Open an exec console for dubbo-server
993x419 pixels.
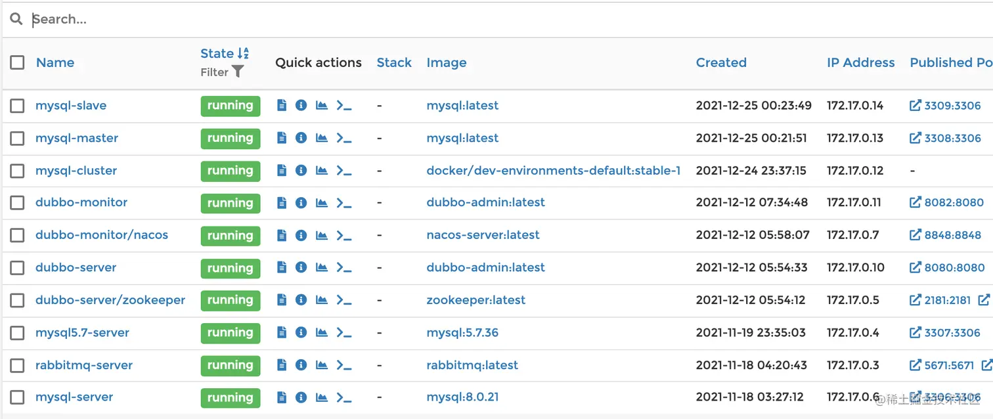[x=344, y=267]
